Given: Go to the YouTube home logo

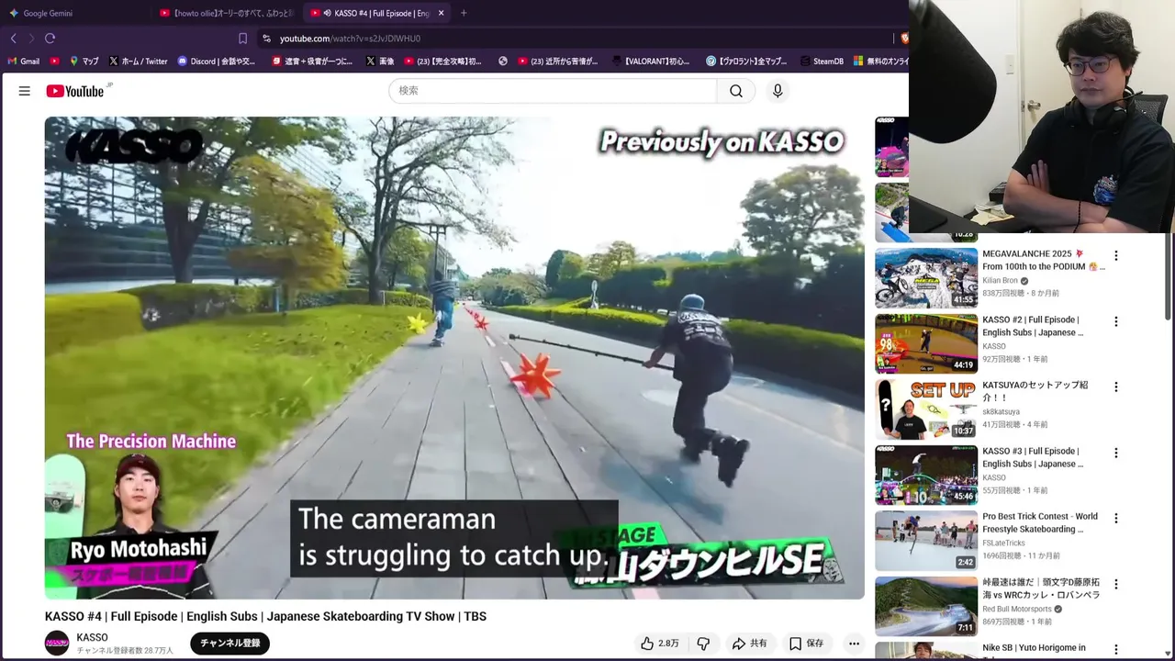Looking at the screenshot, I should coord(75,91).
